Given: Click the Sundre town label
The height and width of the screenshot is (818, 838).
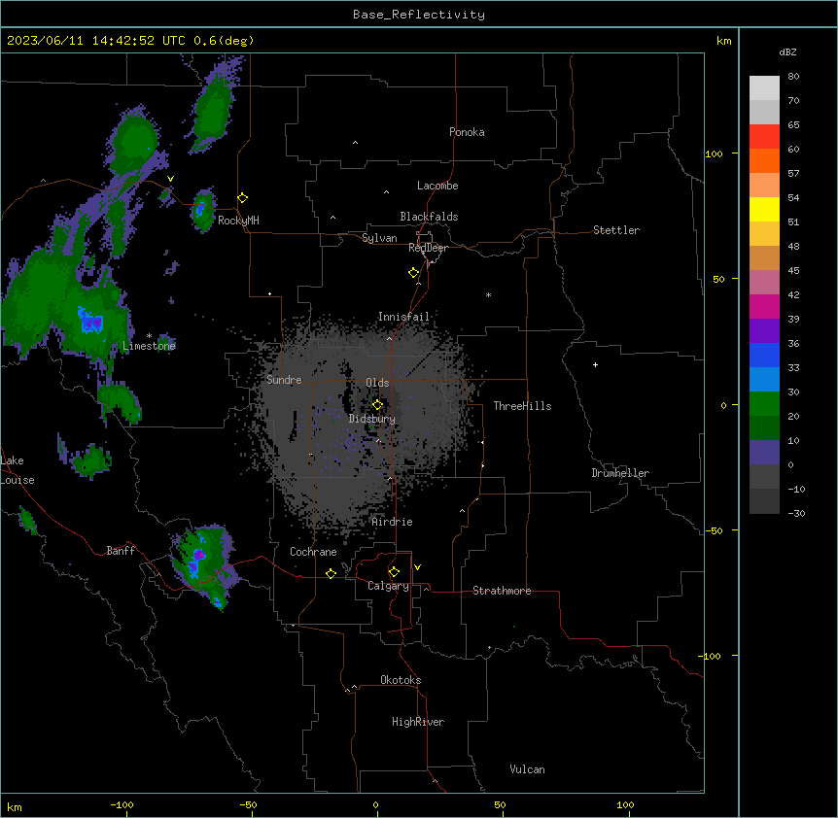Looking at the screenshot, I should click(284, 380).
